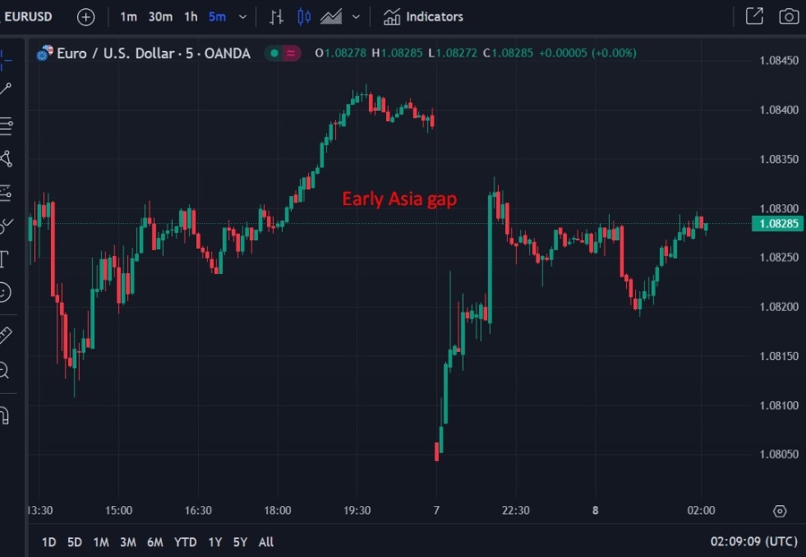The image size is (806, 557).
Task: Click the open value O1.08278
Action: (x=340, y=53)
